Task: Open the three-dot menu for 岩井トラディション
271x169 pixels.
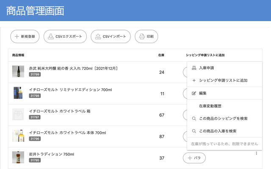Action: [256, 153]
